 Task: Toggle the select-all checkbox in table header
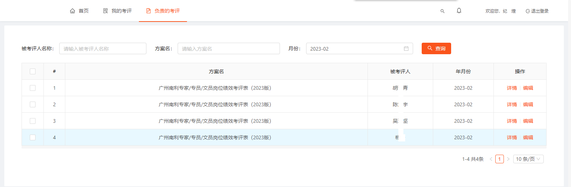pos(33,71)
